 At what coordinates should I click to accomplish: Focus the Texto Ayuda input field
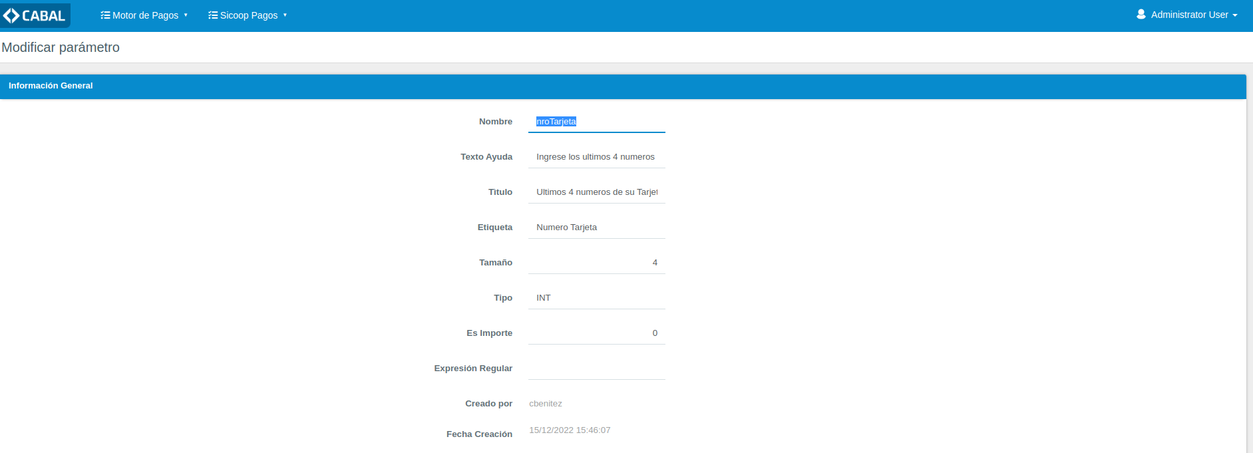pyautogui.click(x=596, y=157)
